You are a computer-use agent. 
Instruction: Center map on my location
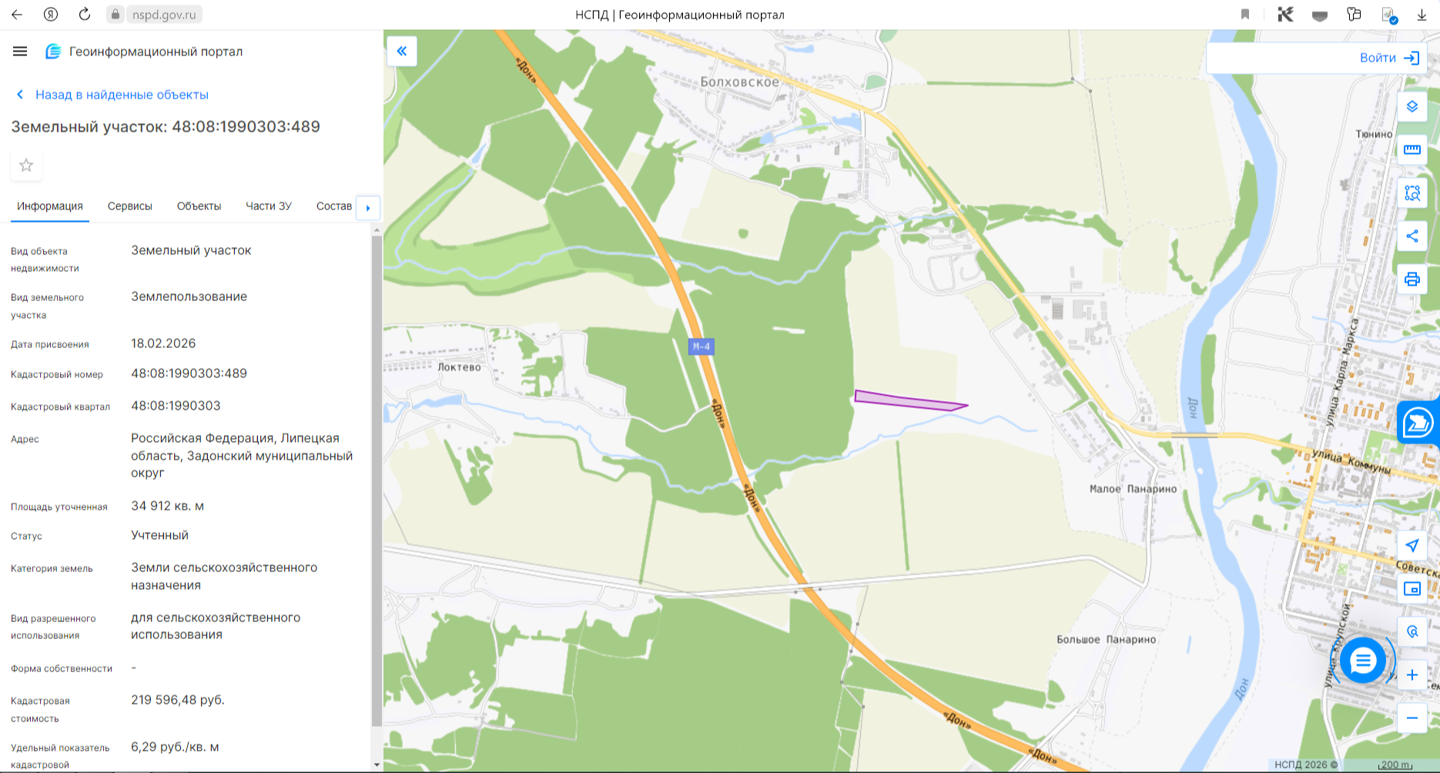pos(1412,545)
